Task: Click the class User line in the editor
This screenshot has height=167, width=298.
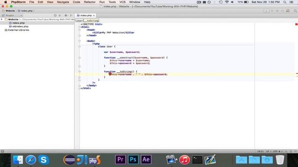Action: pyautogui.click(x=107, y=46)
